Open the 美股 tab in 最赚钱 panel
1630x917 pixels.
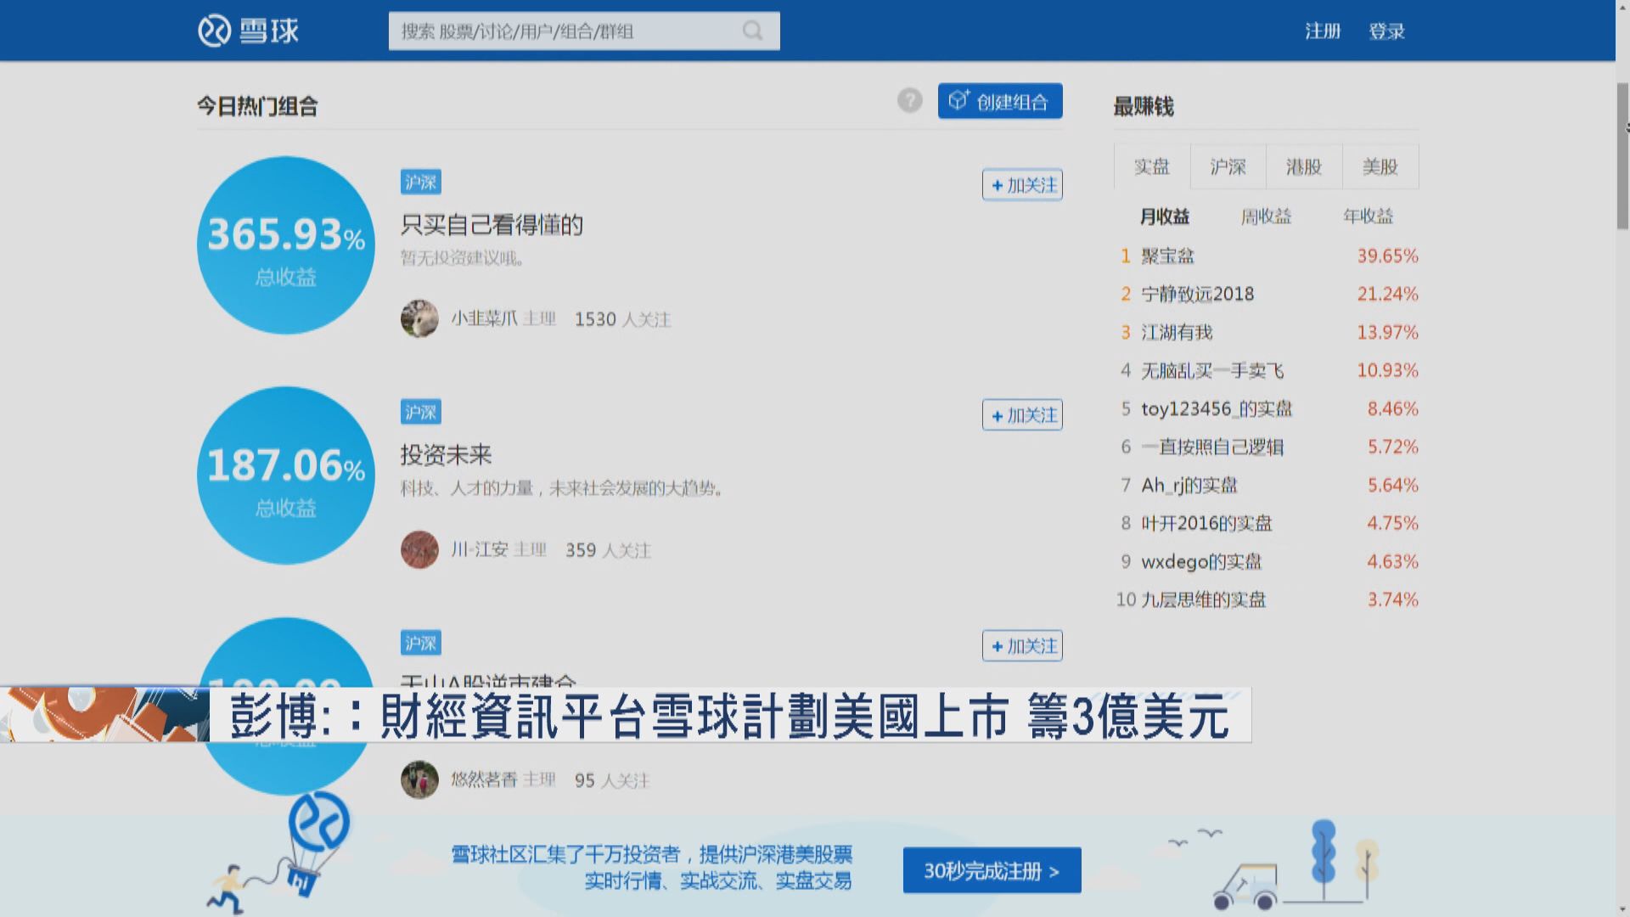[1380, 166]
